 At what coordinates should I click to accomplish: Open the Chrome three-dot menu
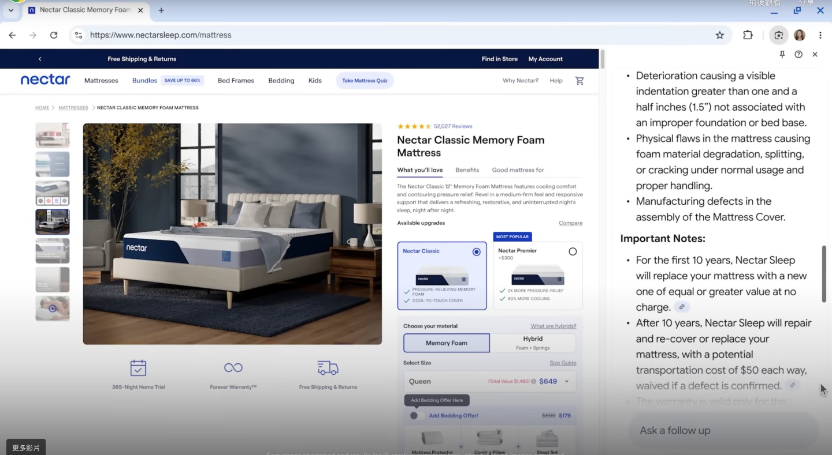820,35
